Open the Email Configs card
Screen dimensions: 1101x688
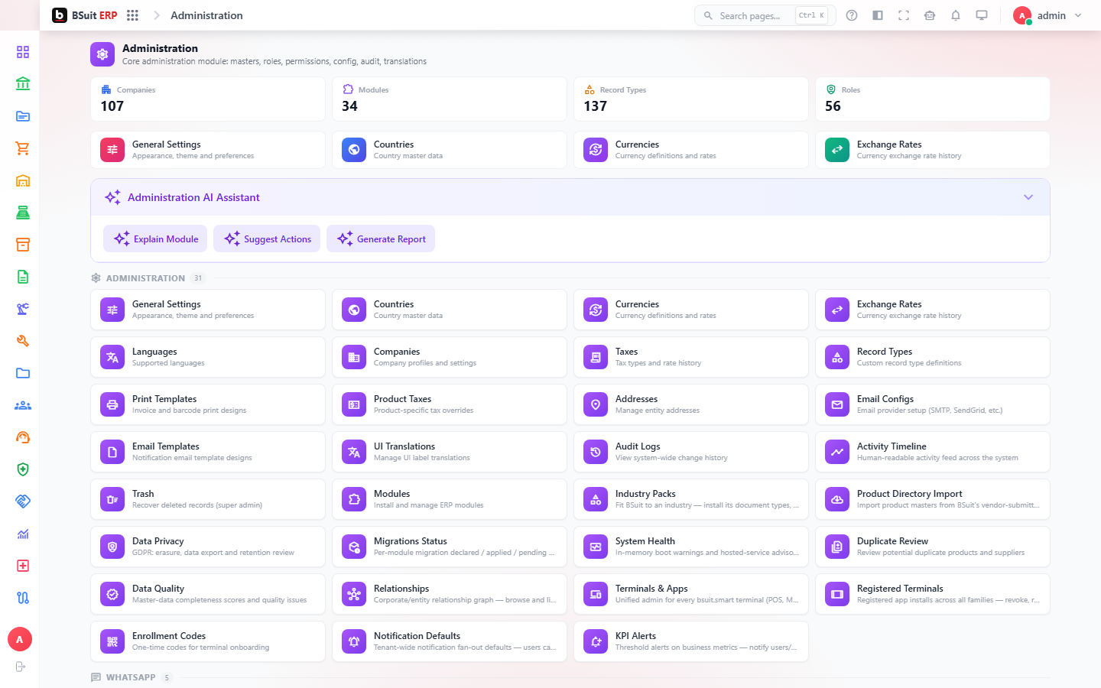click(x=933, y=404)
